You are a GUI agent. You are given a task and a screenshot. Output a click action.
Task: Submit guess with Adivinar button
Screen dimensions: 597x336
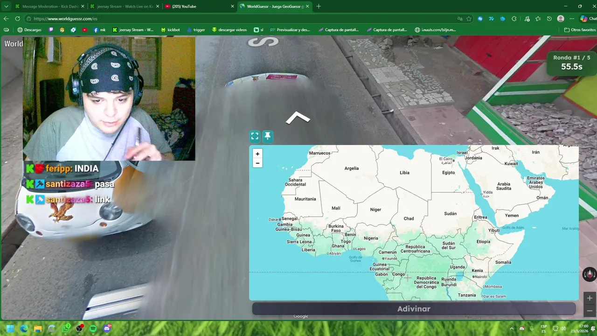pyautogui.click(x=414, y=308)
